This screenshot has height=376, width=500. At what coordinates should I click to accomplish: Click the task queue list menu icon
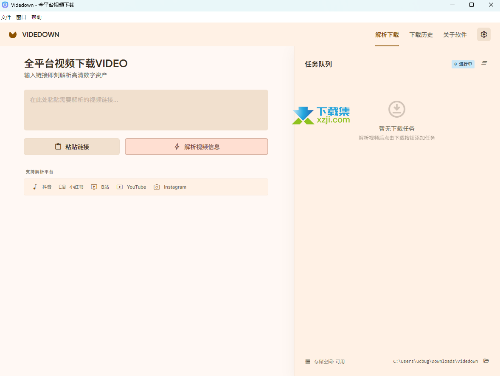tap(484, 63)
